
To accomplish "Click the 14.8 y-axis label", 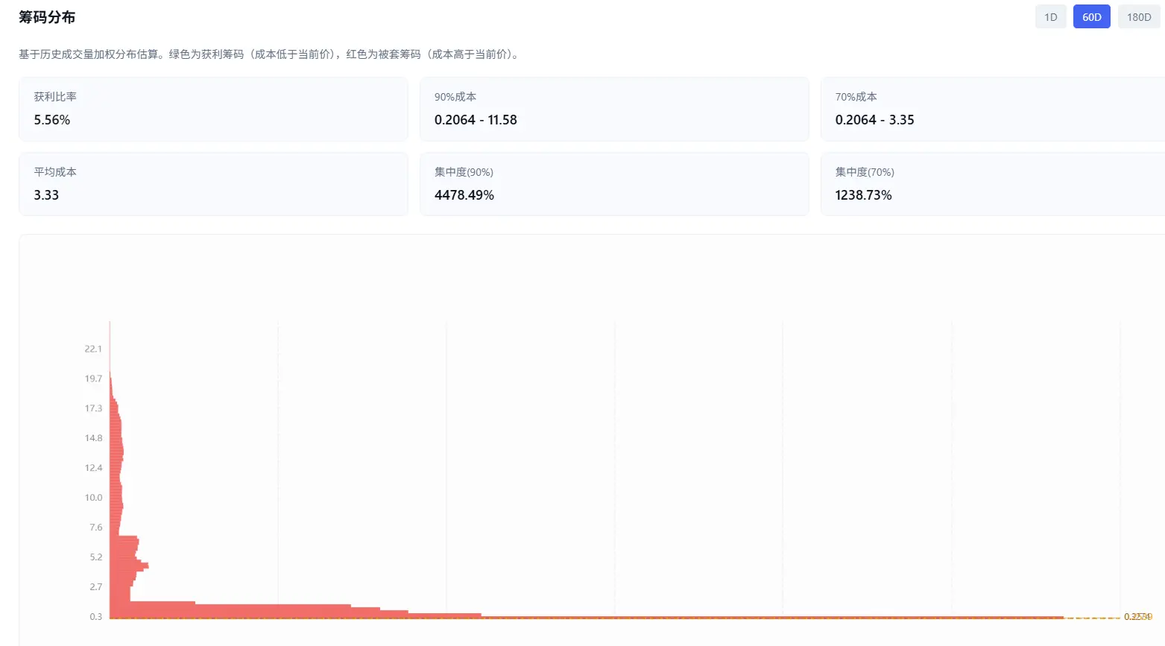I will click(93, 438).
